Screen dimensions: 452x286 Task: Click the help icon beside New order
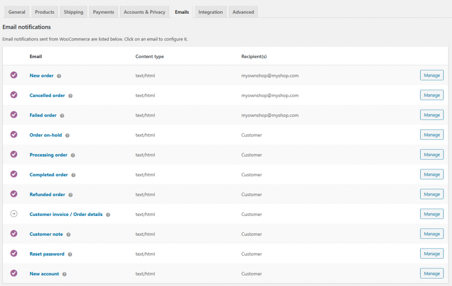[x=59, y=76]
